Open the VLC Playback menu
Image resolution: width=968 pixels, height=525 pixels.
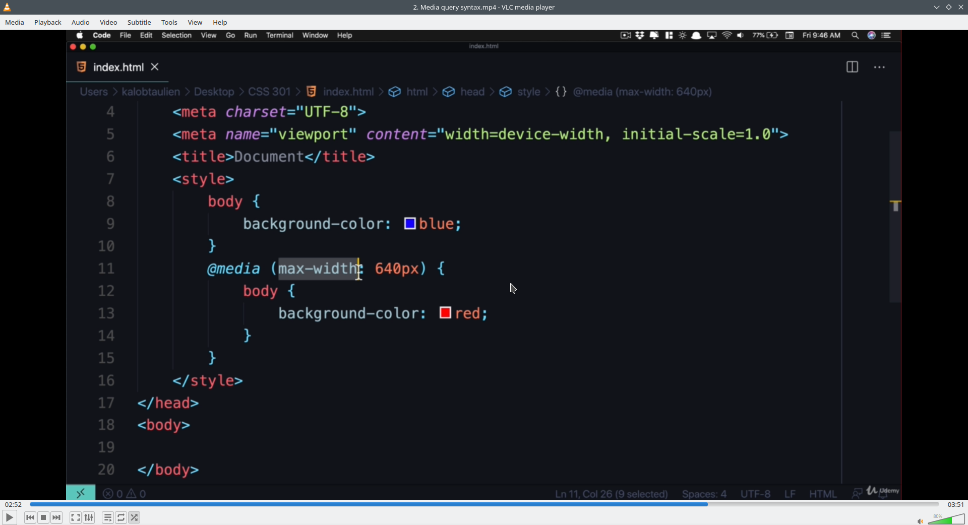click(x=48, y=22)
